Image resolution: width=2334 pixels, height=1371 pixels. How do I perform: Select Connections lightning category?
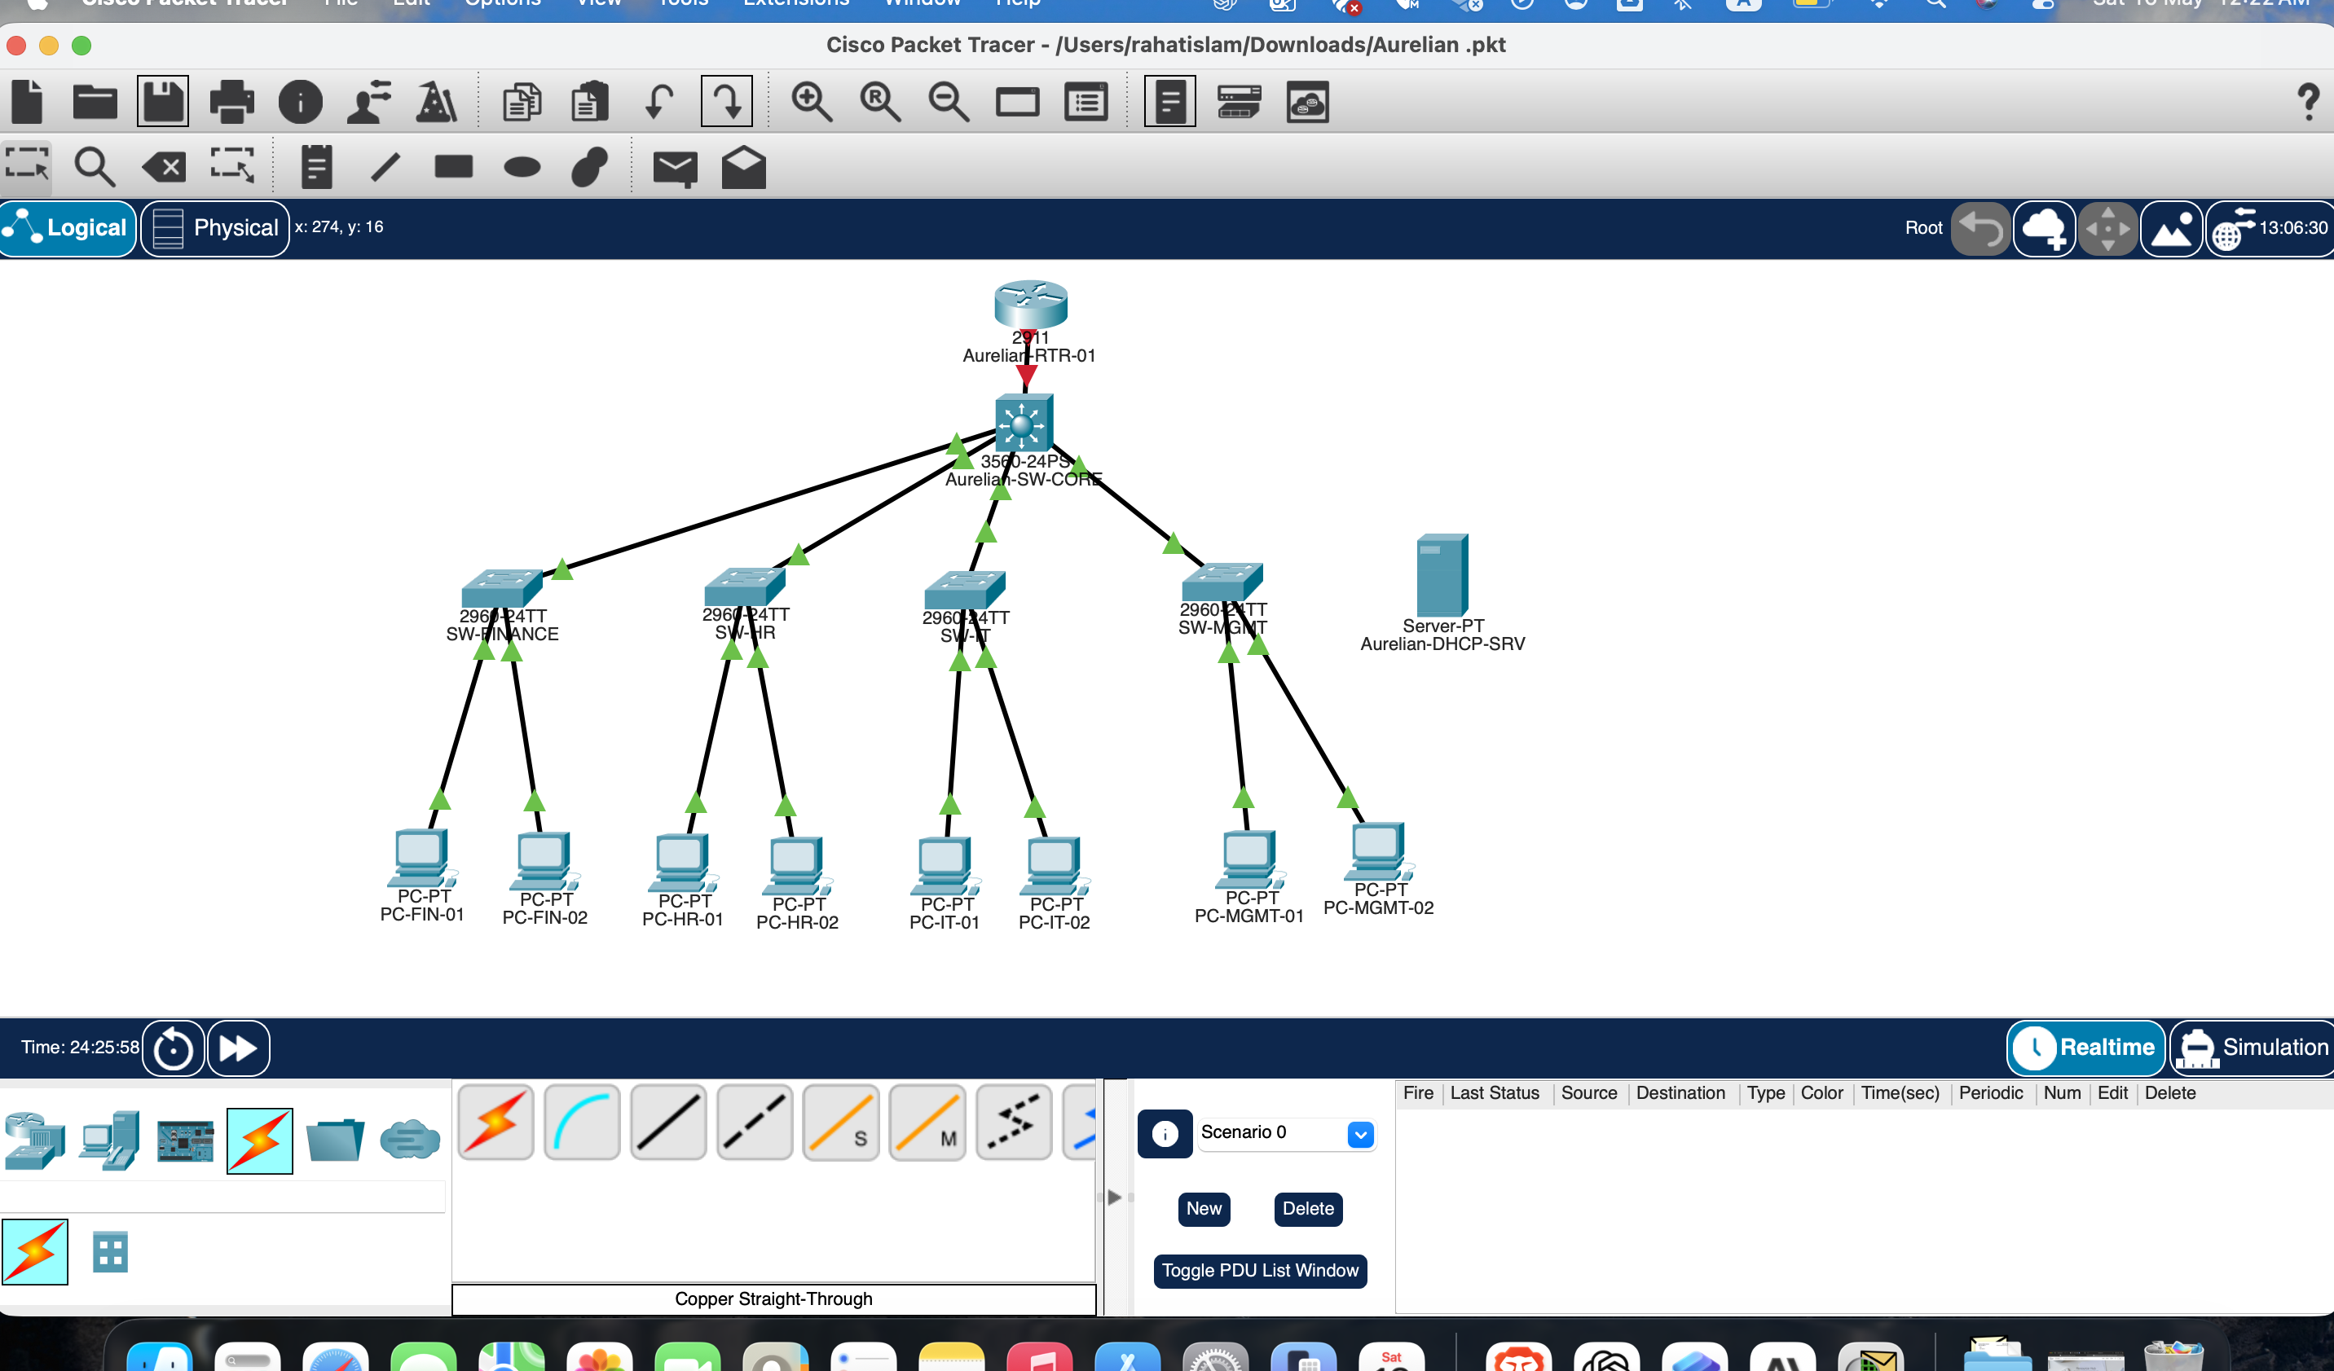[260, 1140]
